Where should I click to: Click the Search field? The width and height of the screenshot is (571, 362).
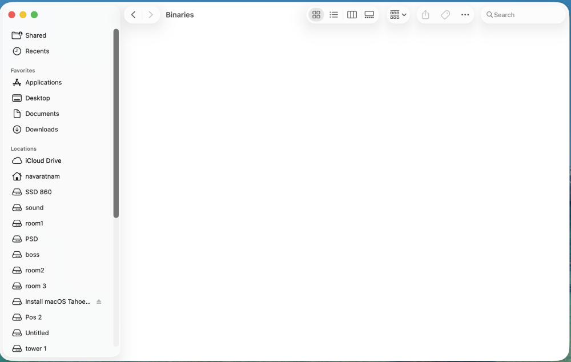523,15
